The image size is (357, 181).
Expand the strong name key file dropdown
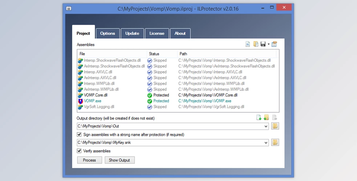(x=266, y=143)
